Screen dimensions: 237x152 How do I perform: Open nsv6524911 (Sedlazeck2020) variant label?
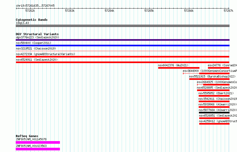point(37,60)
